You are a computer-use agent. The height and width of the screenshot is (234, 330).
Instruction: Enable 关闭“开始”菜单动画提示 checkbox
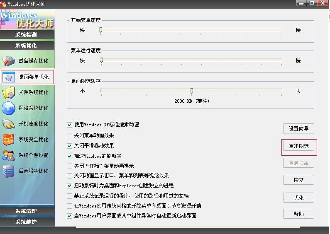[69, 166]
